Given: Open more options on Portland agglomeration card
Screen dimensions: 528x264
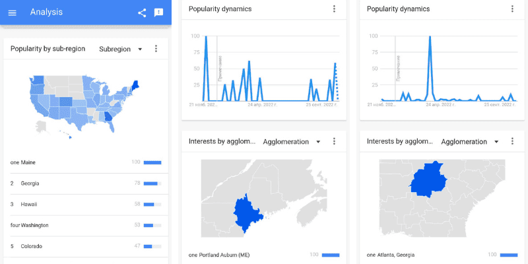Looking at the screenshot, I should click(x=334, y=141).
